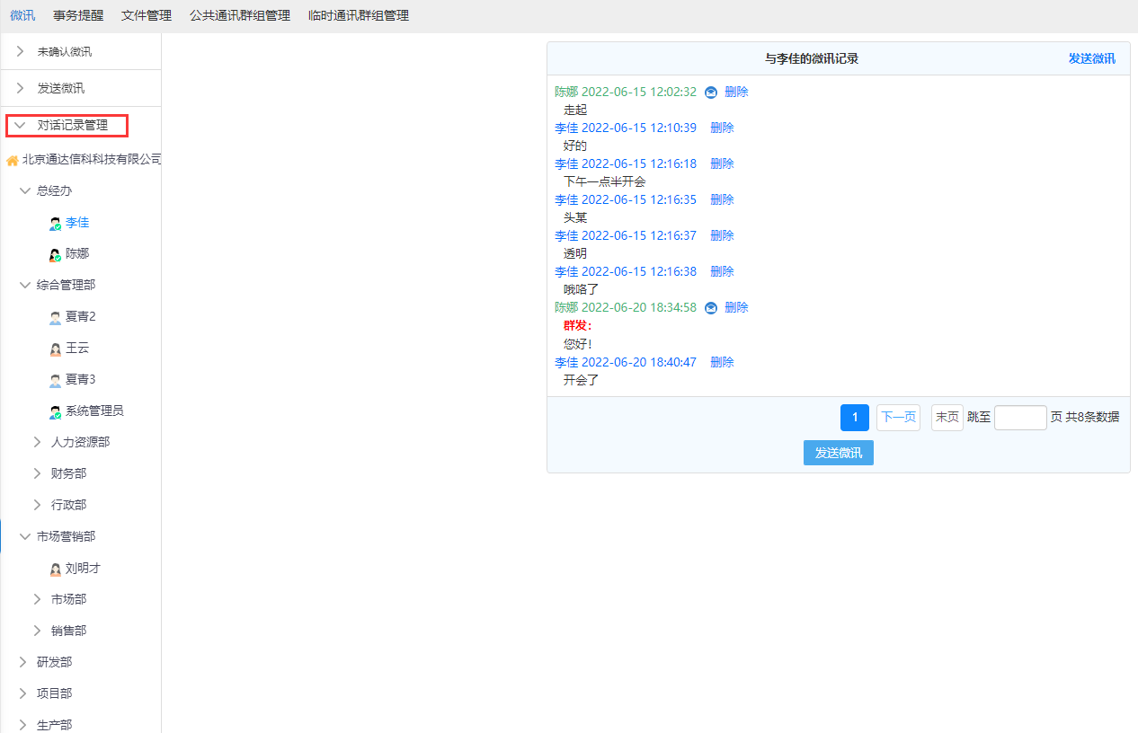The height and width of the screenshot is (733, 1138).
Task: Go to the next page with 下一页
Action: pos(898,418)
